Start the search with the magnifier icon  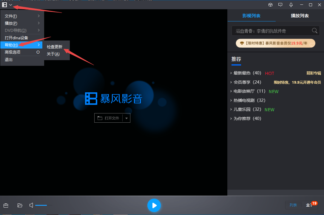(314, 30)
